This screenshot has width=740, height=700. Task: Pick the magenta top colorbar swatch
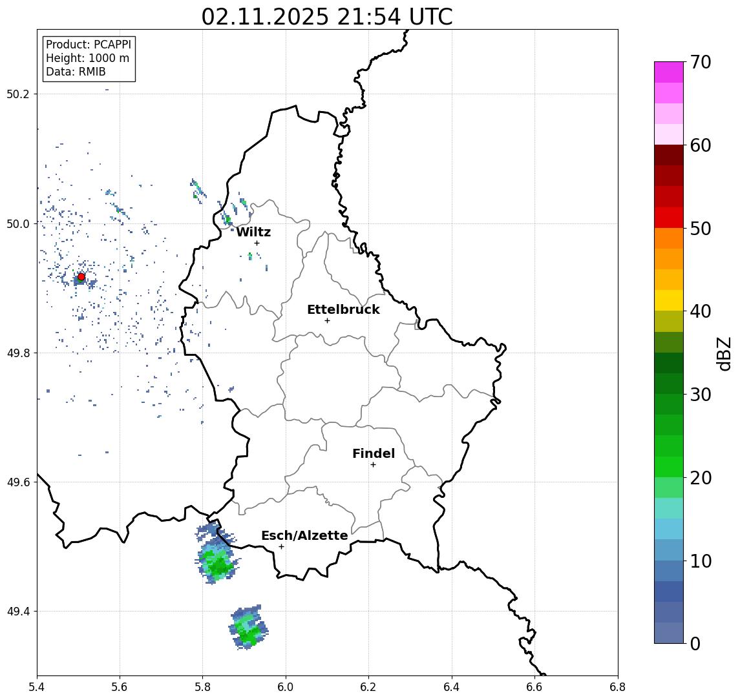[669, 72]
